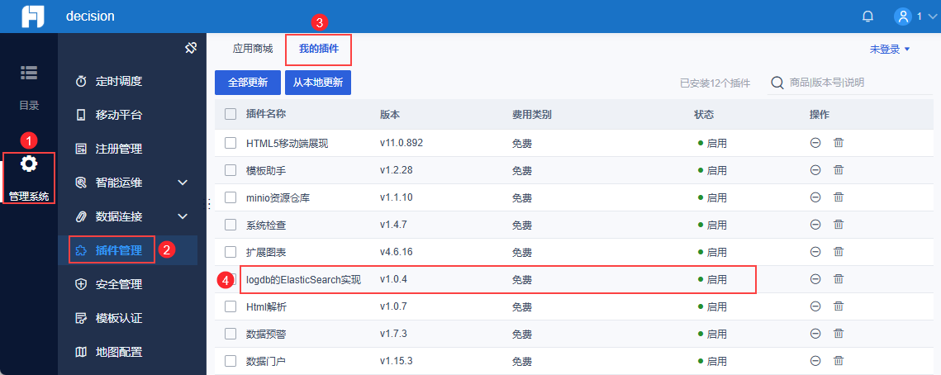The height and width of the screenshot is (375, 941).
Task: Unpin the side menu with pin icon
Action: pos(191,49)
